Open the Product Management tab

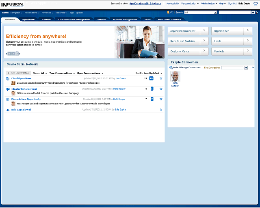point(125,19)
